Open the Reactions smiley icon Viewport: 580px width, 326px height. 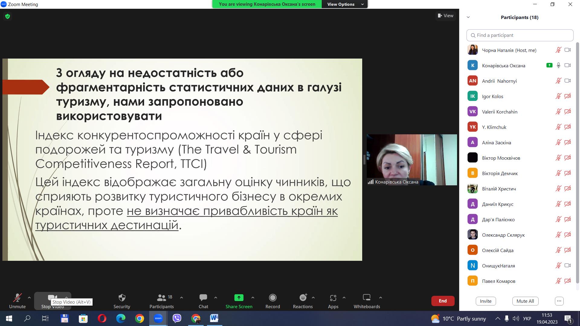[x=303, y=298]
